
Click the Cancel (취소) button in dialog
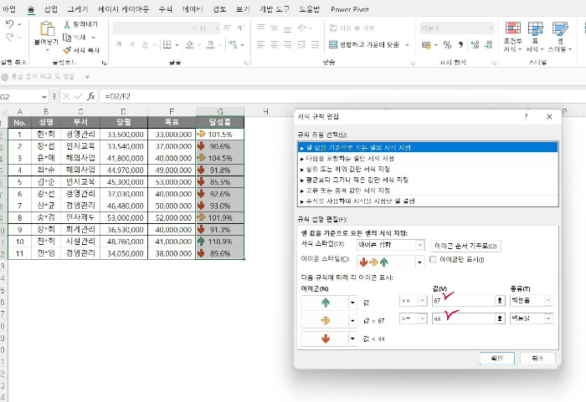coord(537,359)
